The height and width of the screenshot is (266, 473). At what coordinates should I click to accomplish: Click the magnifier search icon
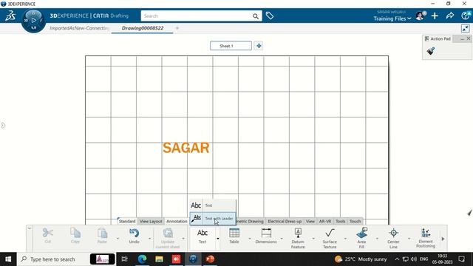256,16
